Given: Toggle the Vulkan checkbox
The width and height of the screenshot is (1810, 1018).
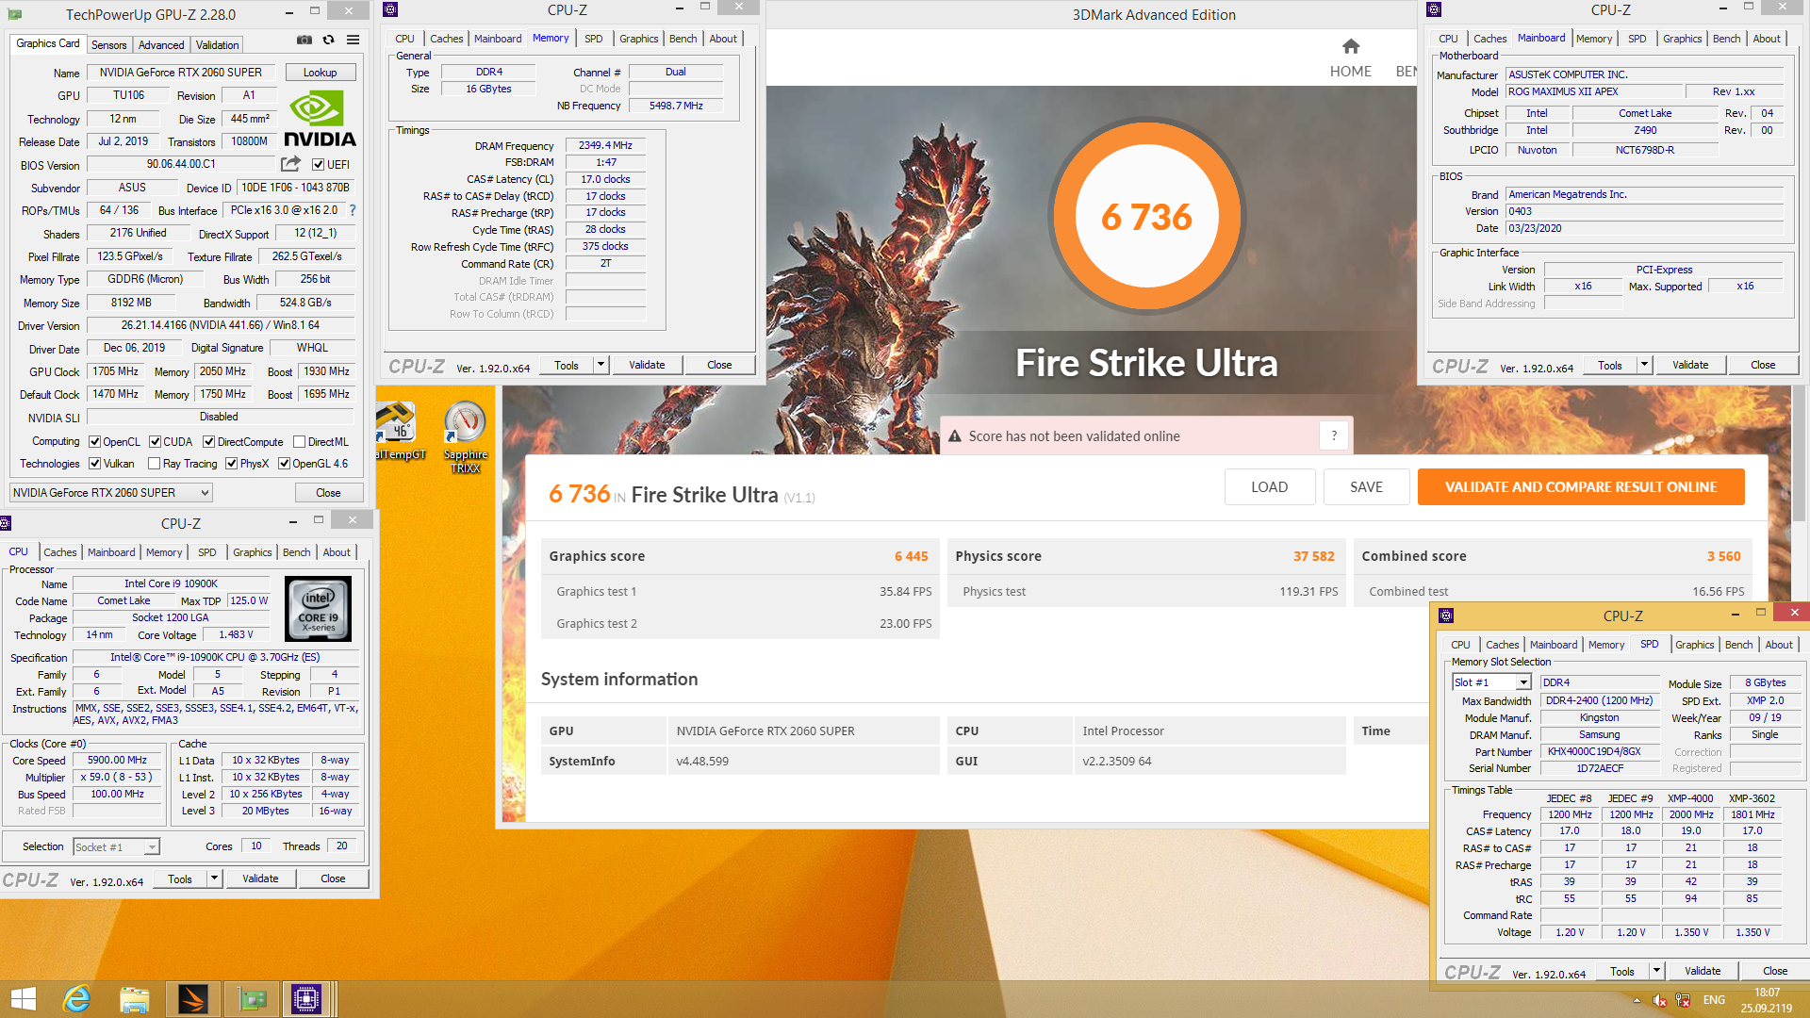Looking at the screenshot, I should pos(94,464).
